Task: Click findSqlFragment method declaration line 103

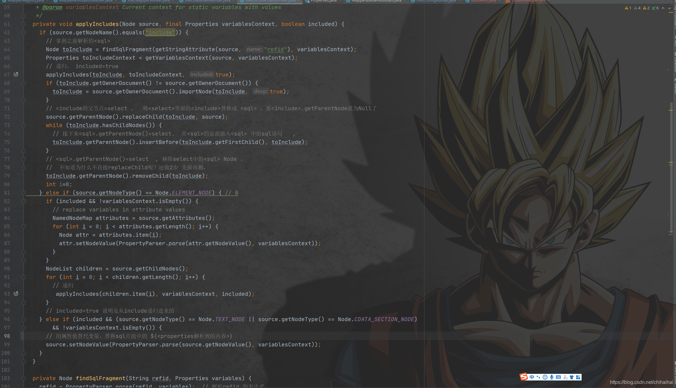Action: pyautogui.click(x=100, y=378)
